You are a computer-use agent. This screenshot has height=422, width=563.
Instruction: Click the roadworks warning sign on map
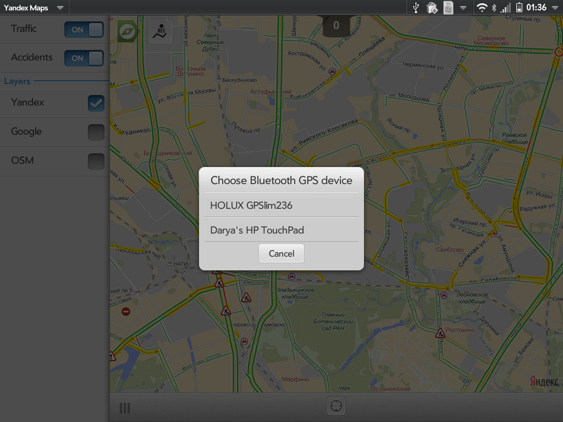click(x=246, y=298)
